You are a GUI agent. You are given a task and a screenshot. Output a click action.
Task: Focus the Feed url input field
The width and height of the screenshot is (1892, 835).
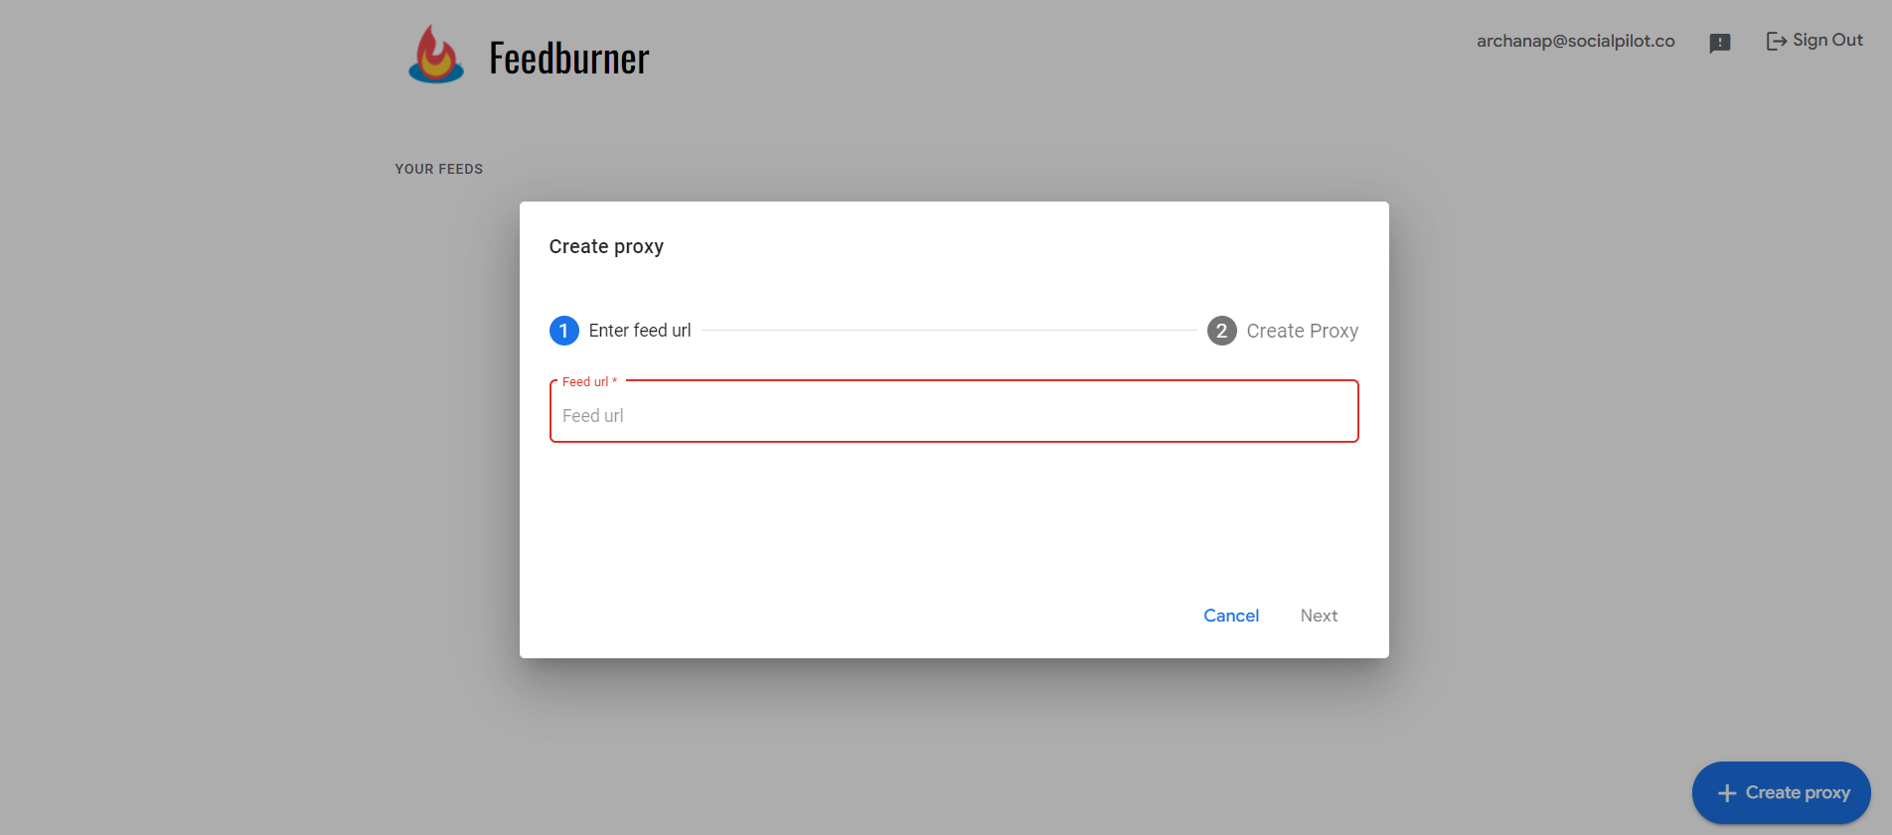[954, 416]
